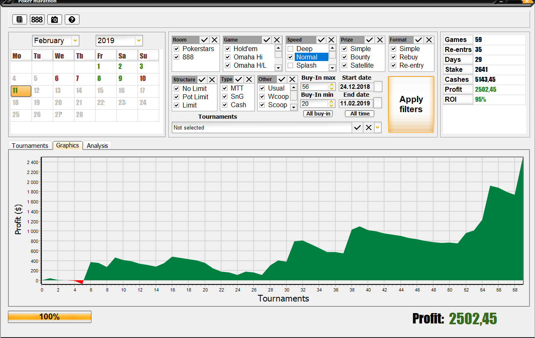The width and height of the screenshot is (535, 338).
Task: Take a screenshot with camera icon
Action: (54, 20)
